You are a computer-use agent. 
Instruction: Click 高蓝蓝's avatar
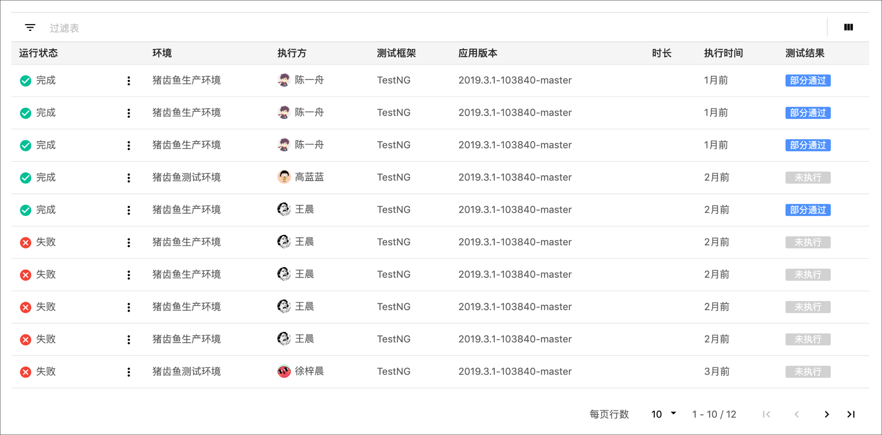(284, 177)
